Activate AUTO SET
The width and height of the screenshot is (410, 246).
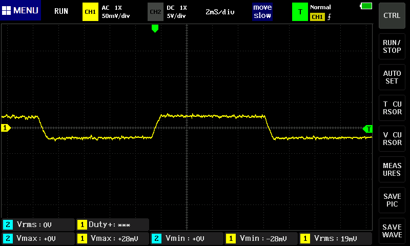392,77
